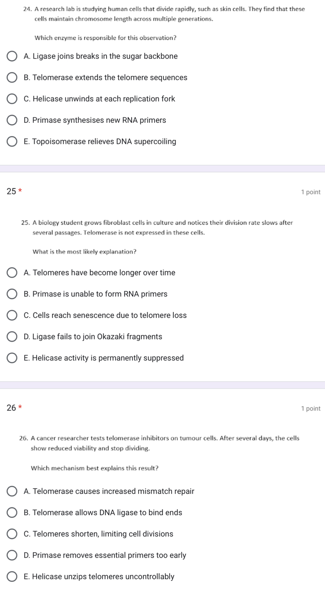Choose 'Helicase activity is permanently suppressed'
The width and height of the screenshot is (325, 591).
click(12, 358)
